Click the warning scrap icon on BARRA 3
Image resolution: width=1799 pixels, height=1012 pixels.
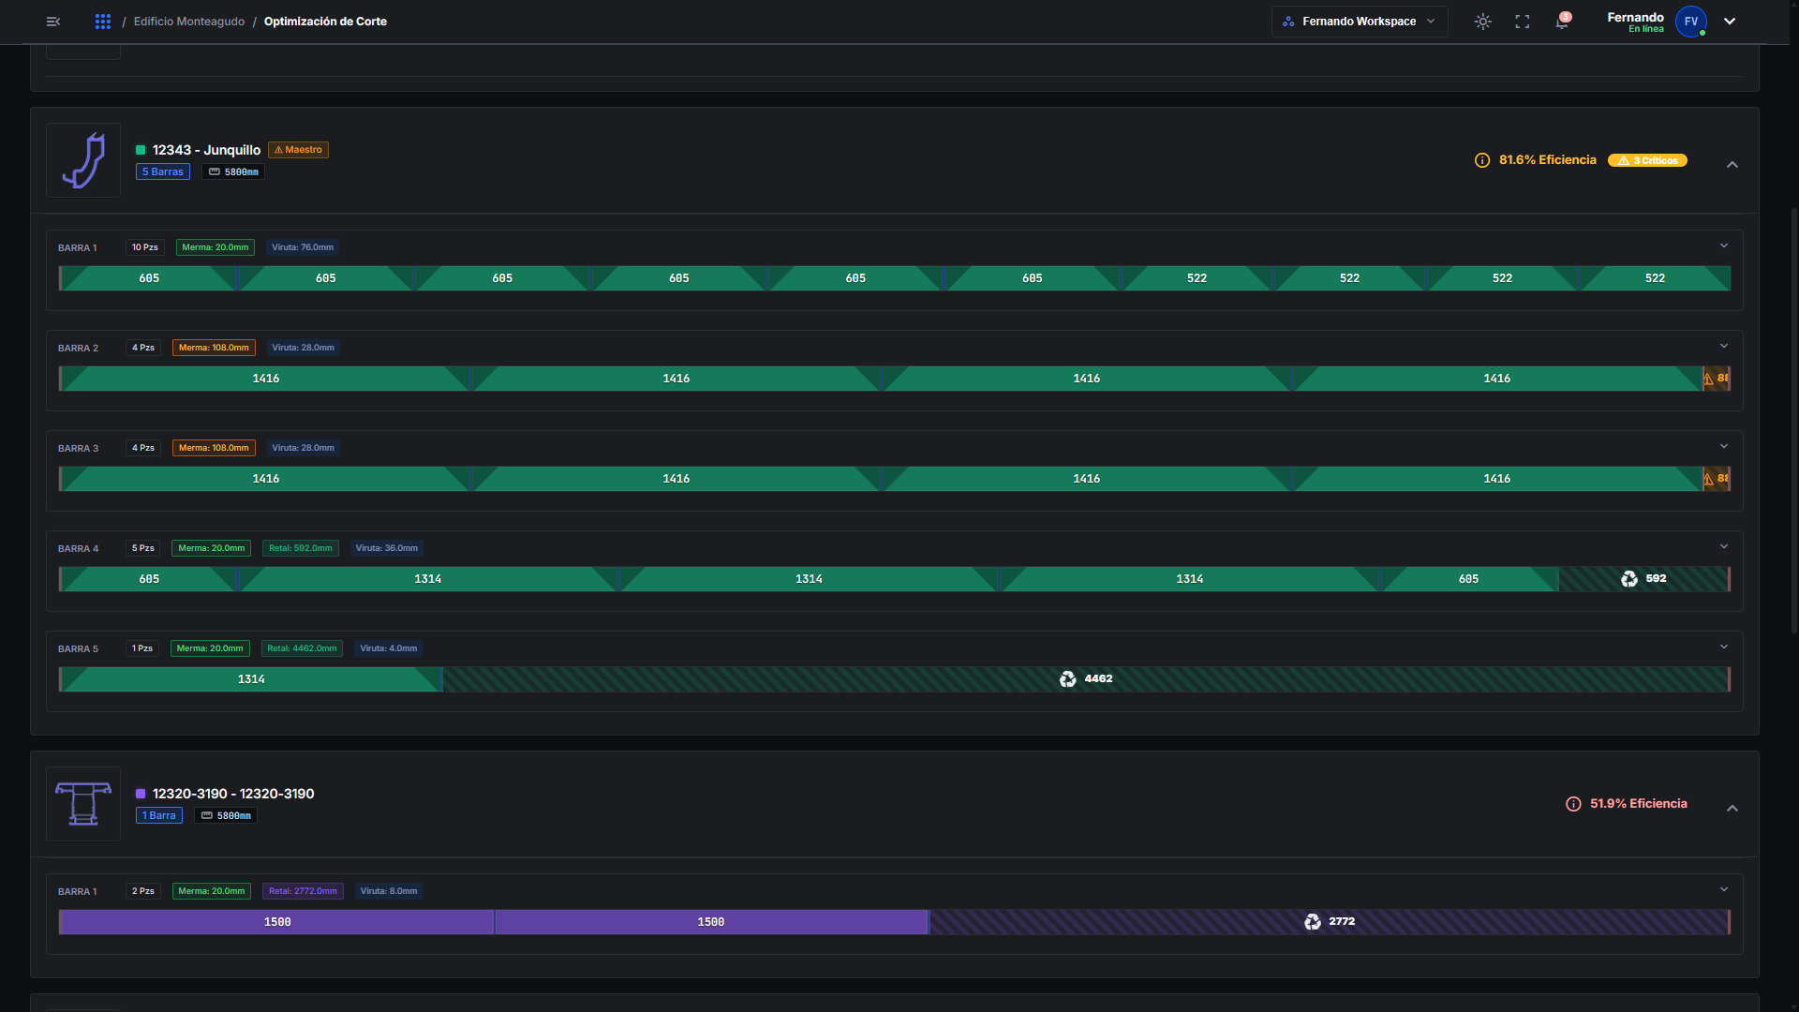[x=1709, y=479]
